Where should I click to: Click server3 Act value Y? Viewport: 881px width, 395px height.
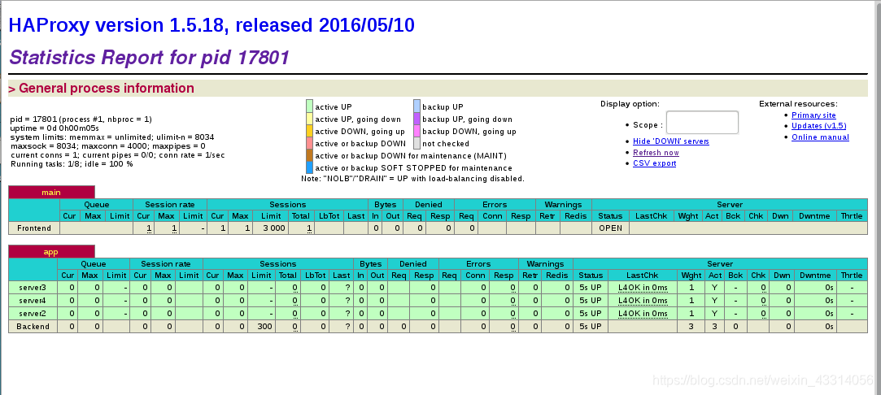click(x=715, y=287)
